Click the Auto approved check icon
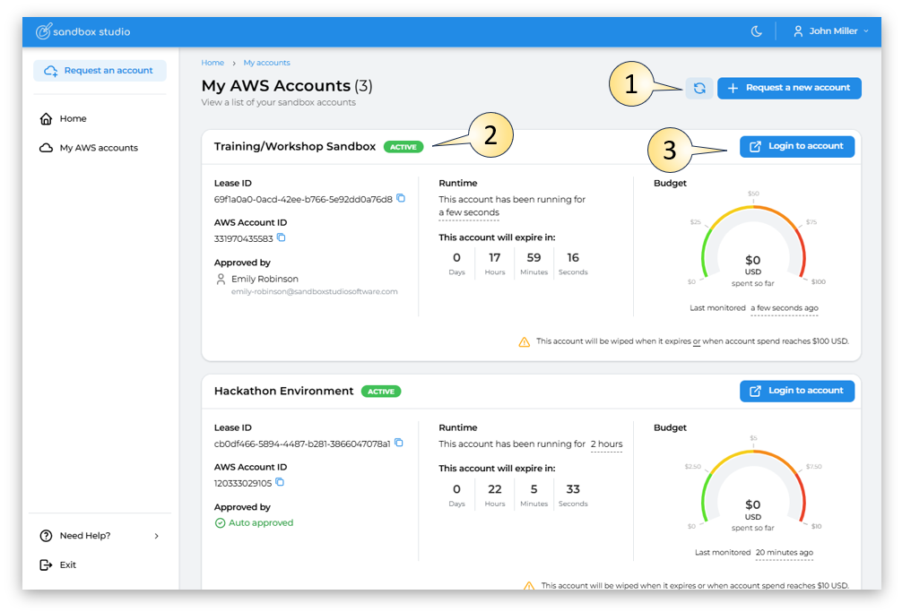The width and height of the screenshot is (911, 612). click(221, 523)
